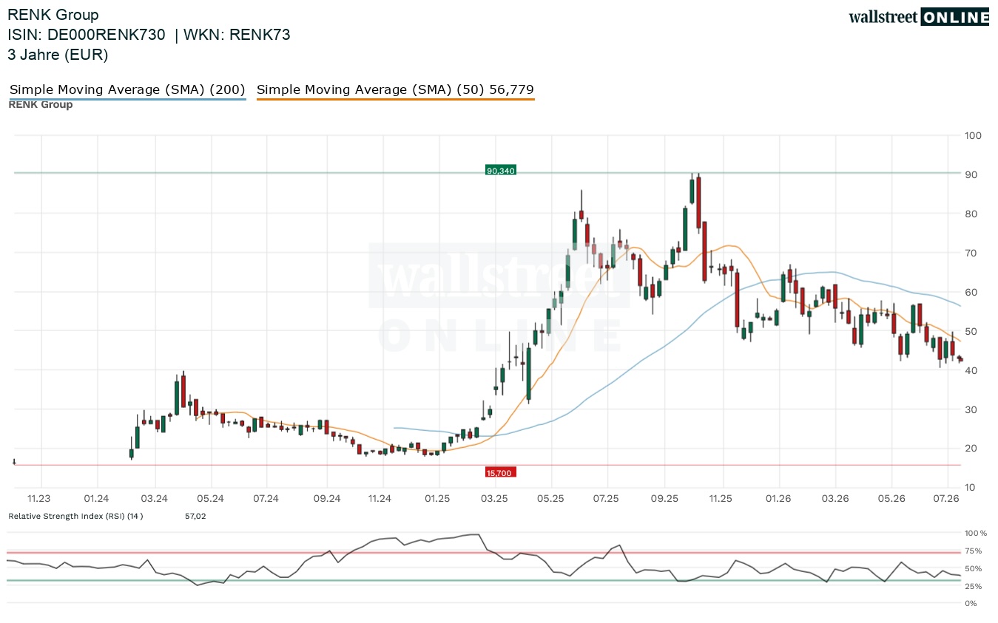Select the 90,340 high price label
Image resolution: width=998 pixels, height=623 pixels.
pyautogui.click(x=501, y=171)
